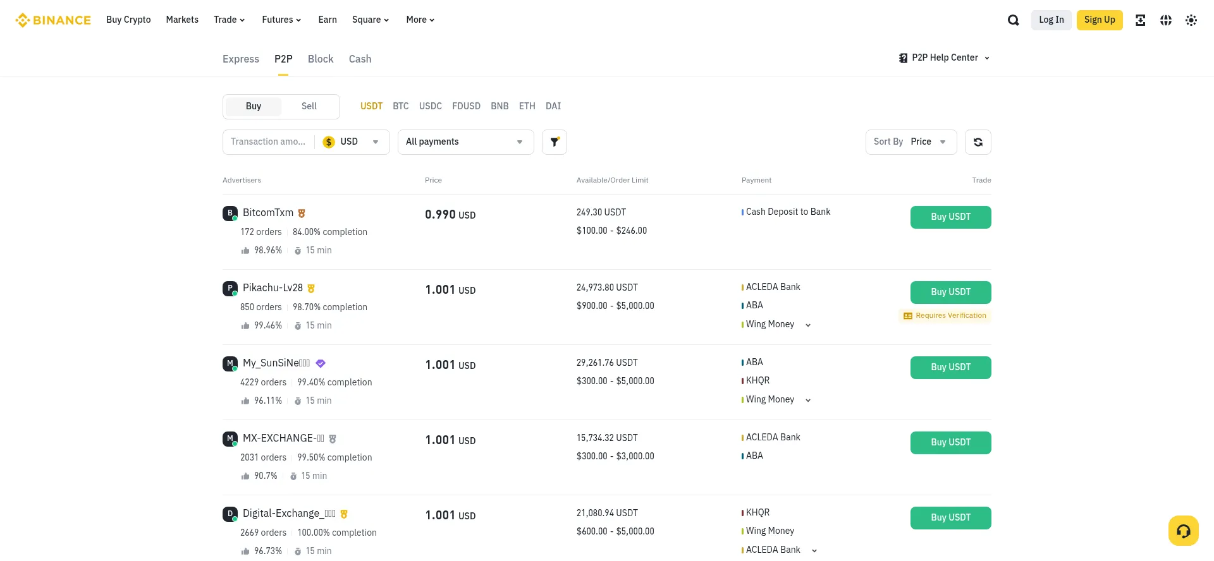
Task: Click BitcomTxm's merchant badge icon
Action: [x=302, y=214]
